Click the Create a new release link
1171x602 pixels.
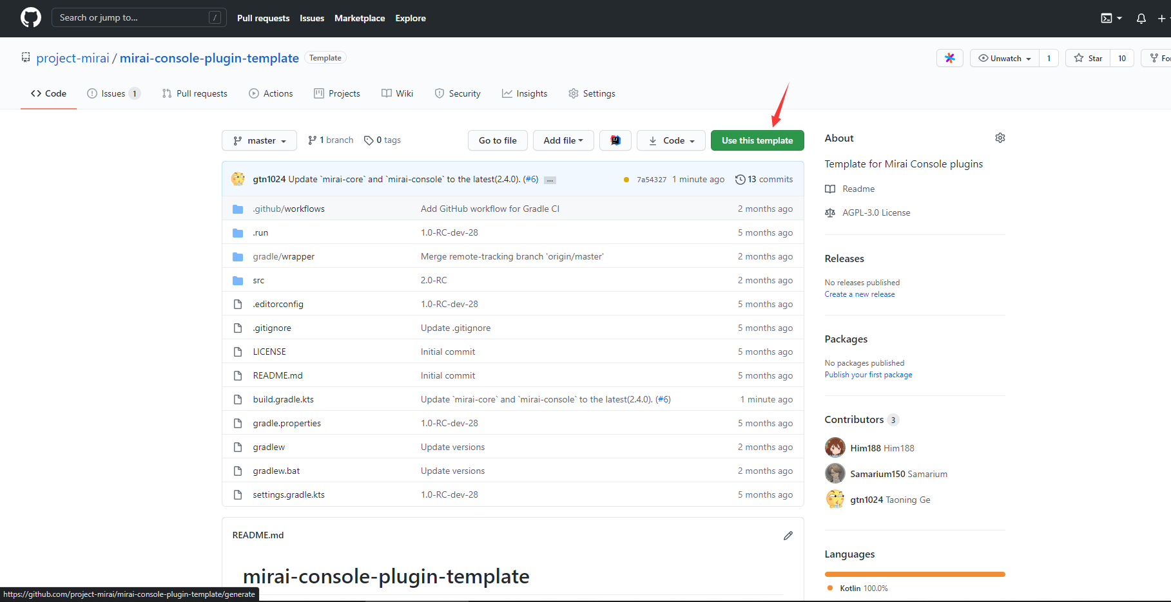tap(859, 294)
